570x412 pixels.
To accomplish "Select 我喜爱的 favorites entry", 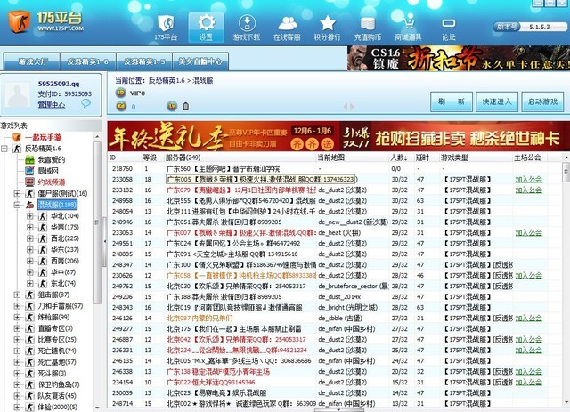I will (x=52, y=160).
